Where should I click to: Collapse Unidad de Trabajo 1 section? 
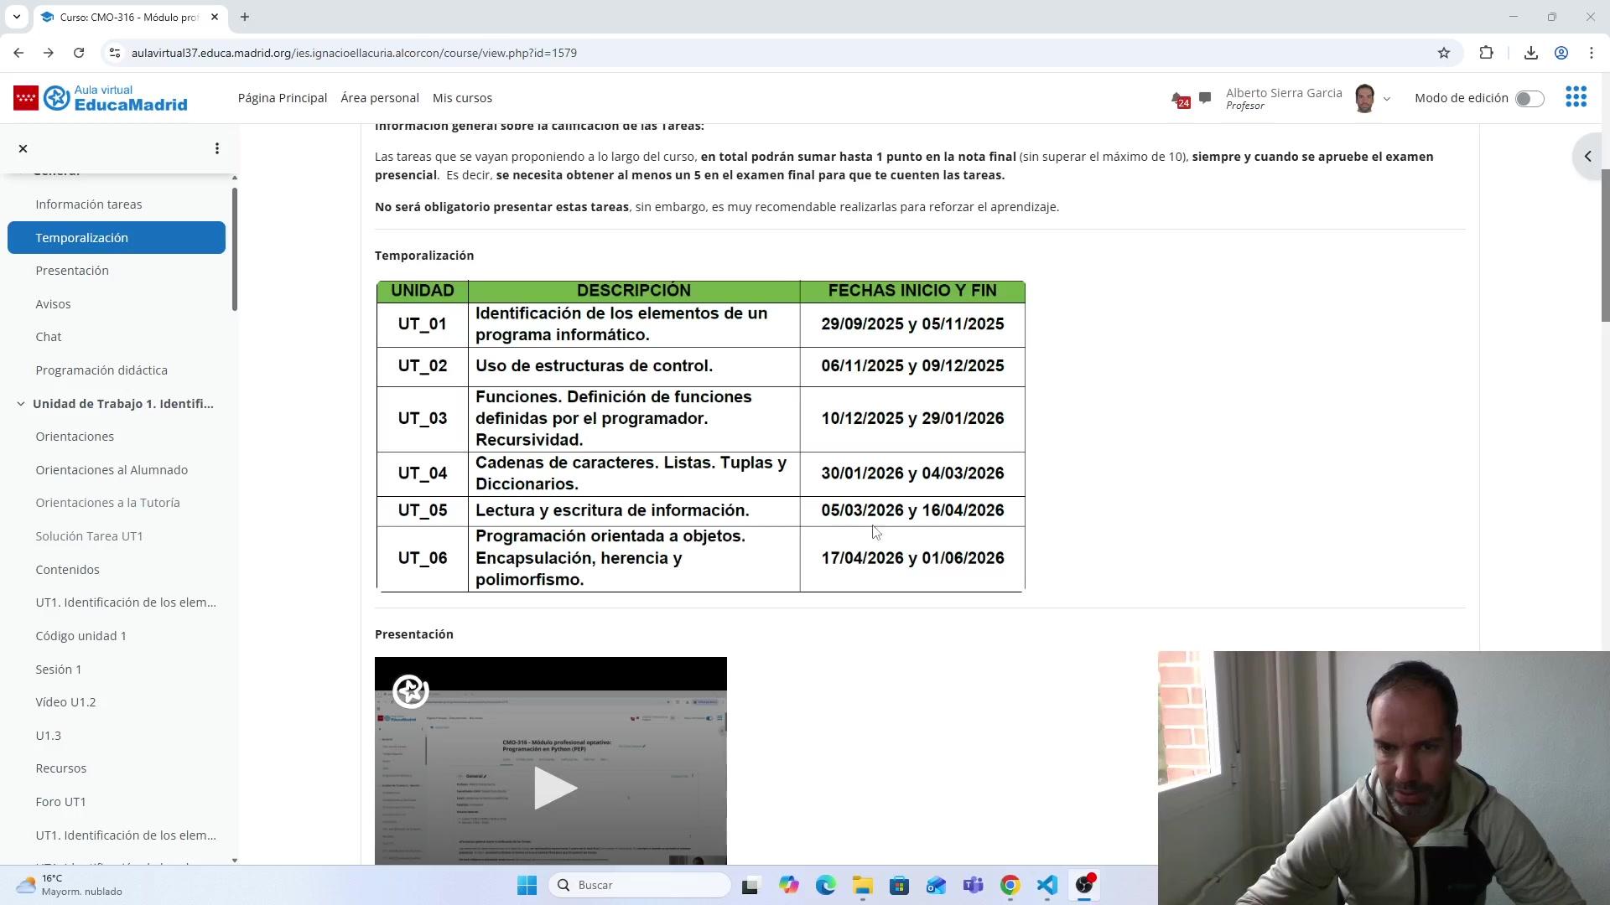click(x=21, y=404)
